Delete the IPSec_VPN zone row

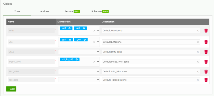point(206,62)
